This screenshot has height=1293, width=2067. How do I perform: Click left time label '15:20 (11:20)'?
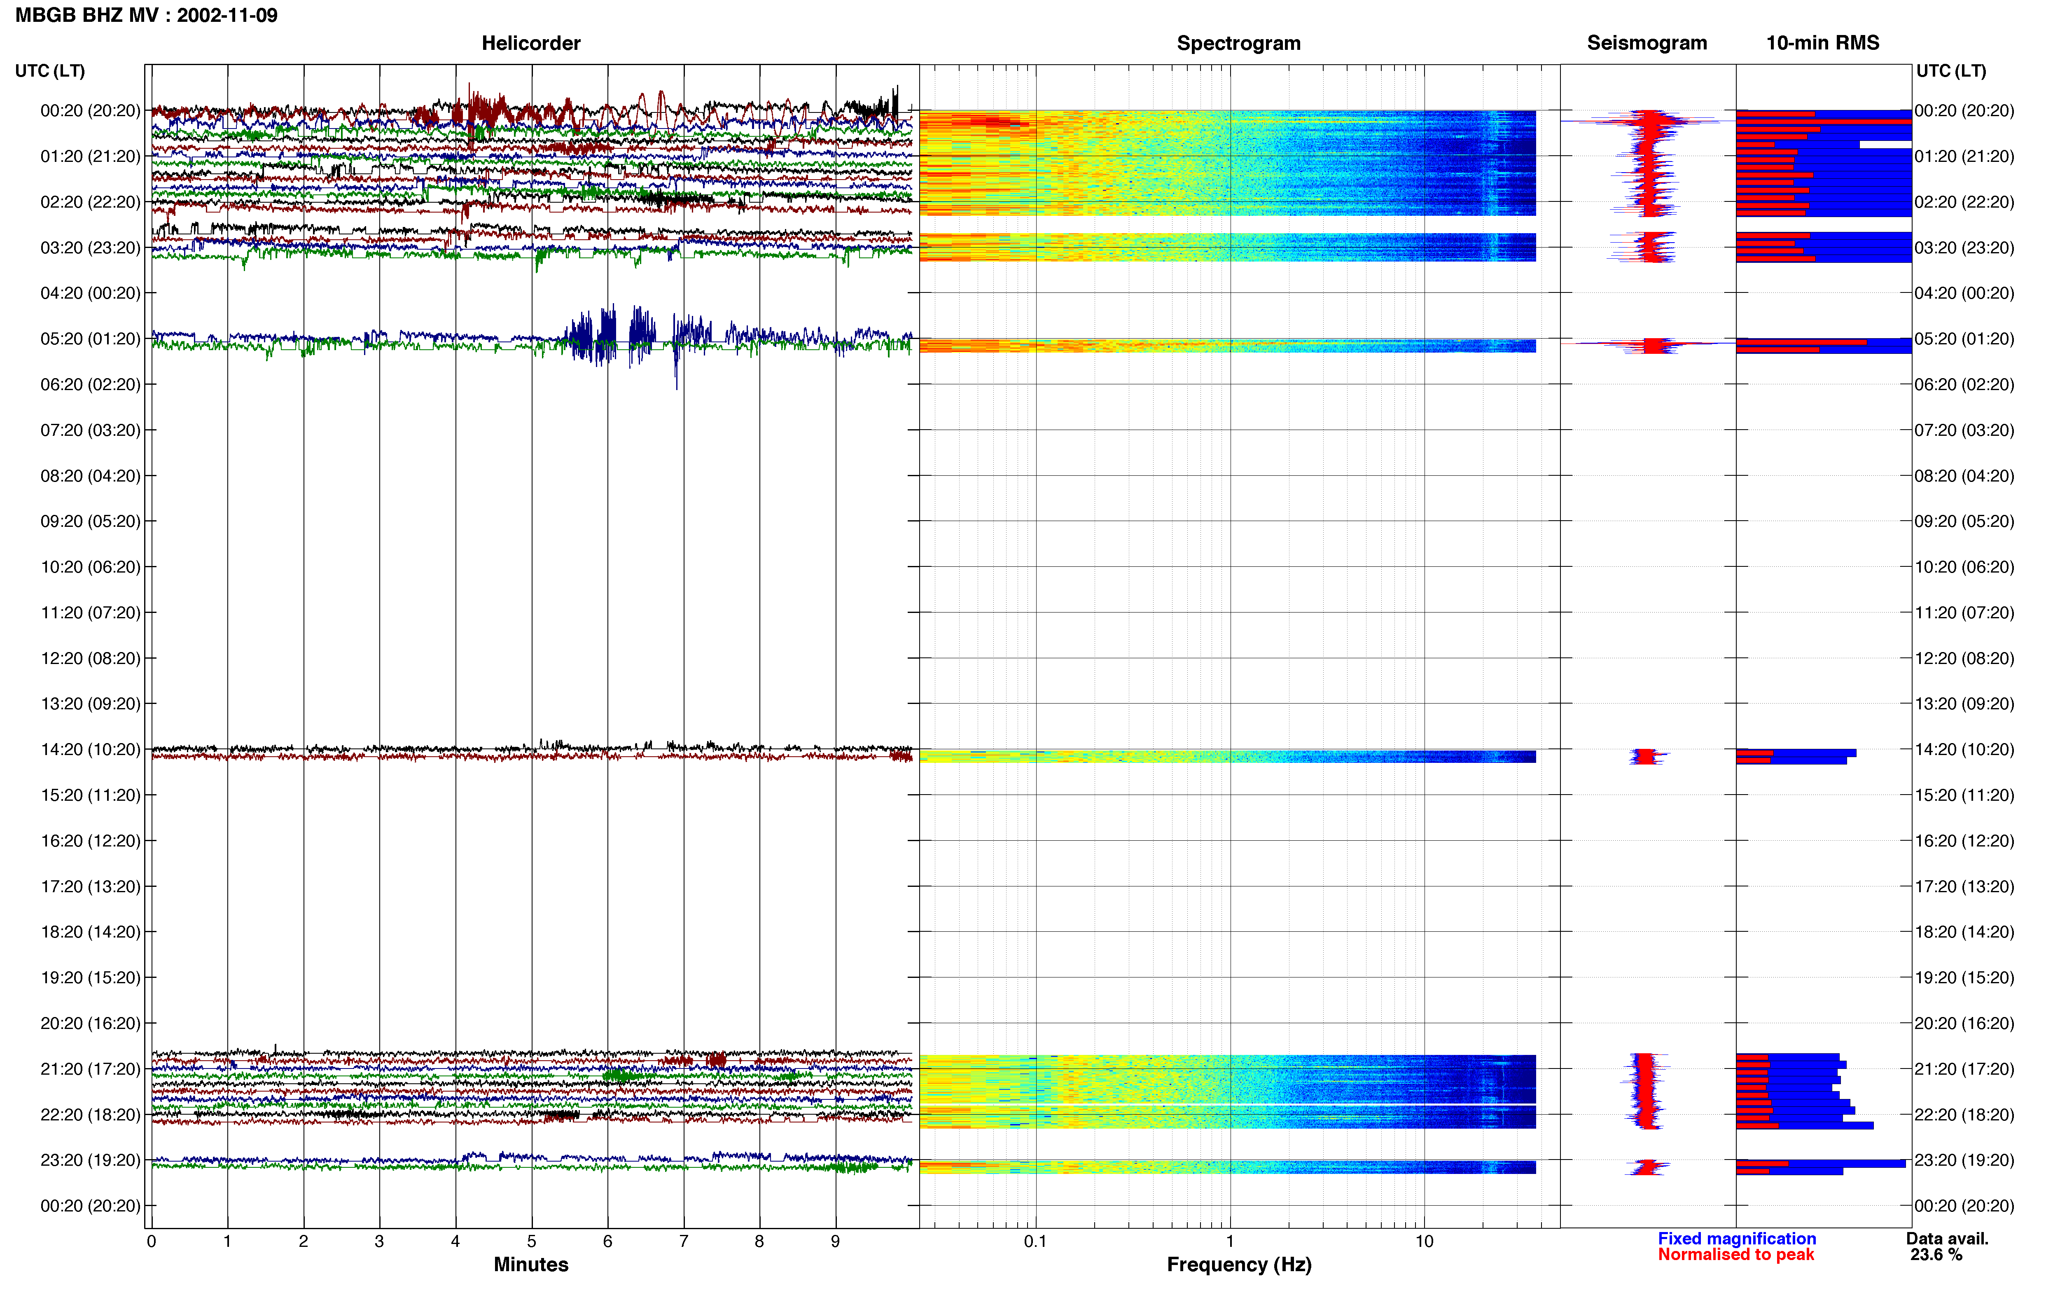pyautogui.click(x=91, y=795)
